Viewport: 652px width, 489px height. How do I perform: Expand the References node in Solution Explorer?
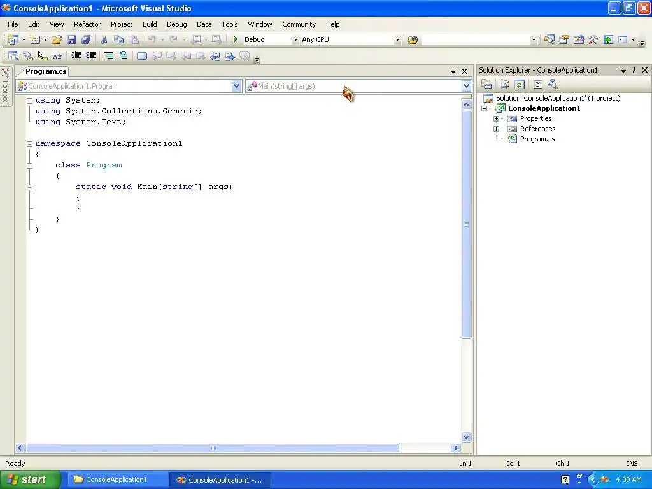[496, 129]
